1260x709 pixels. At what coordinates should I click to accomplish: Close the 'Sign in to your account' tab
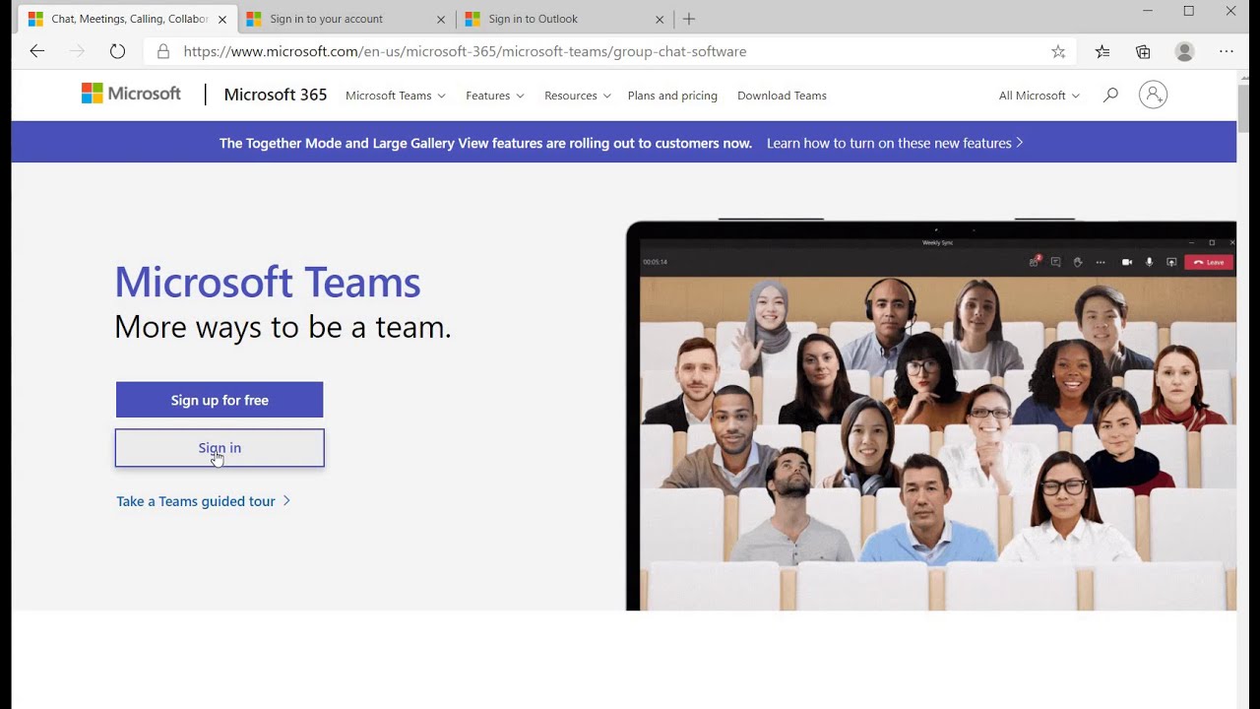coord(441,19)
